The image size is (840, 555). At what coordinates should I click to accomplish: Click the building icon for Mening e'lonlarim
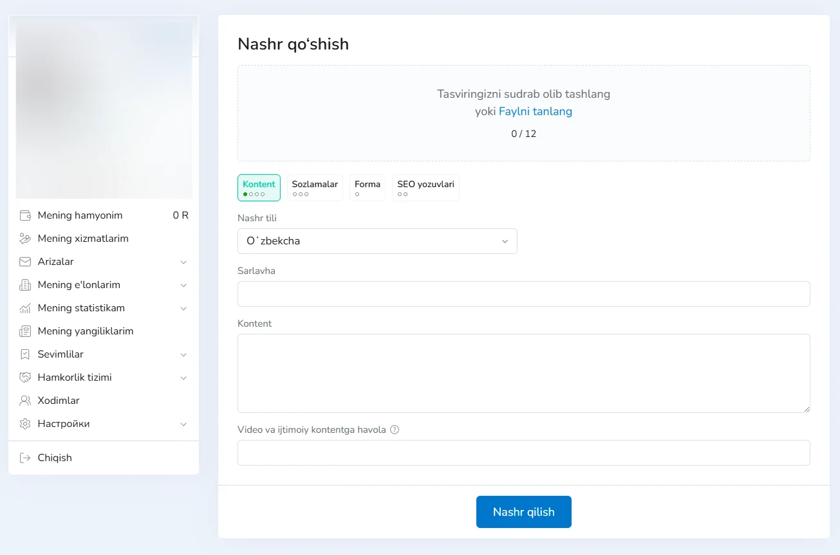25,285
